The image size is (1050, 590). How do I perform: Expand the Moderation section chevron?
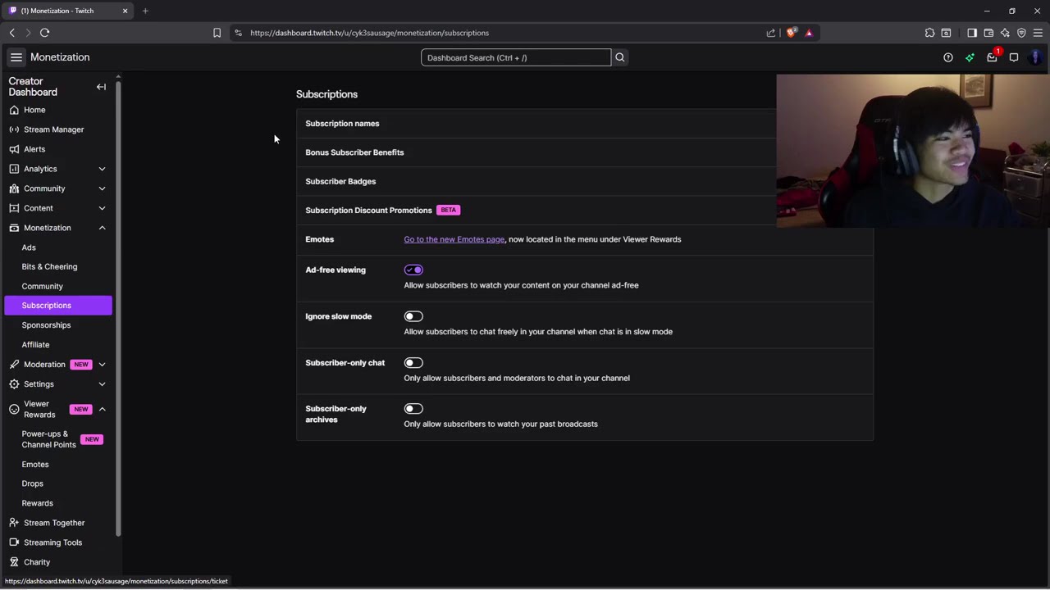tap(102, 365)
